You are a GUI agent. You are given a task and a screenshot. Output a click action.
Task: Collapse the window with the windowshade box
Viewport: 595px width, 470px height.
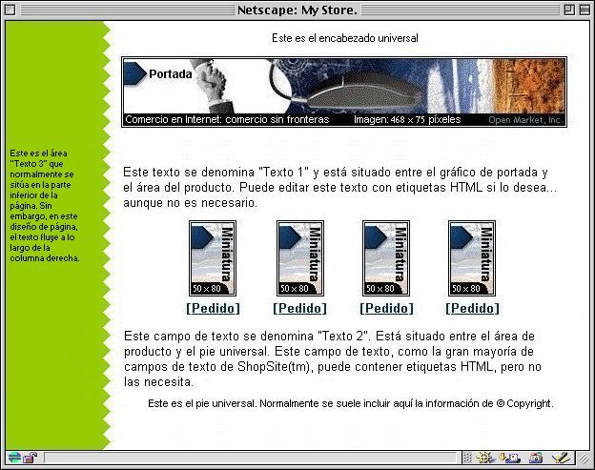584,10
